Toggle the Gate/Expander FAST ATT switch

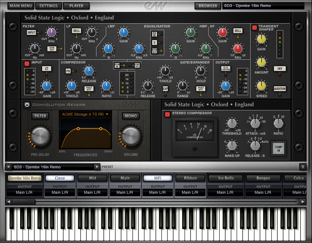point(201,89)
